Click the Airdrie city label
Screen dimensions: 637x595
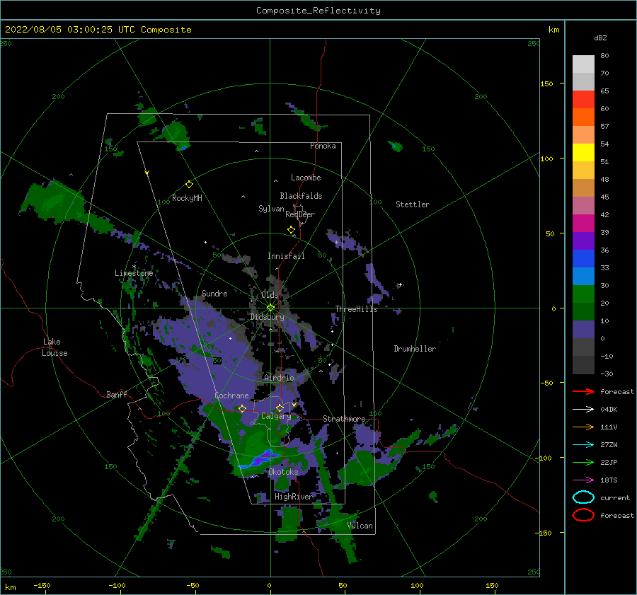click(x=279, y=378)
